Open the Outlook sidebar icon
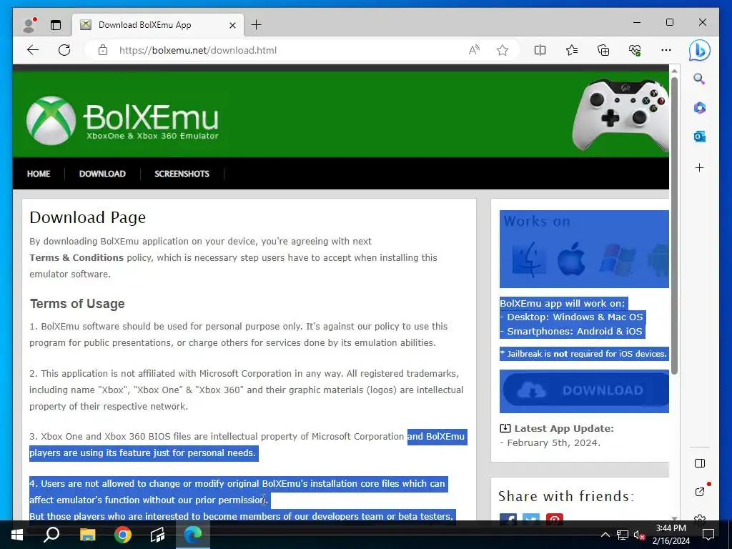This screenshot has height=549, width=732. (699, 137)
